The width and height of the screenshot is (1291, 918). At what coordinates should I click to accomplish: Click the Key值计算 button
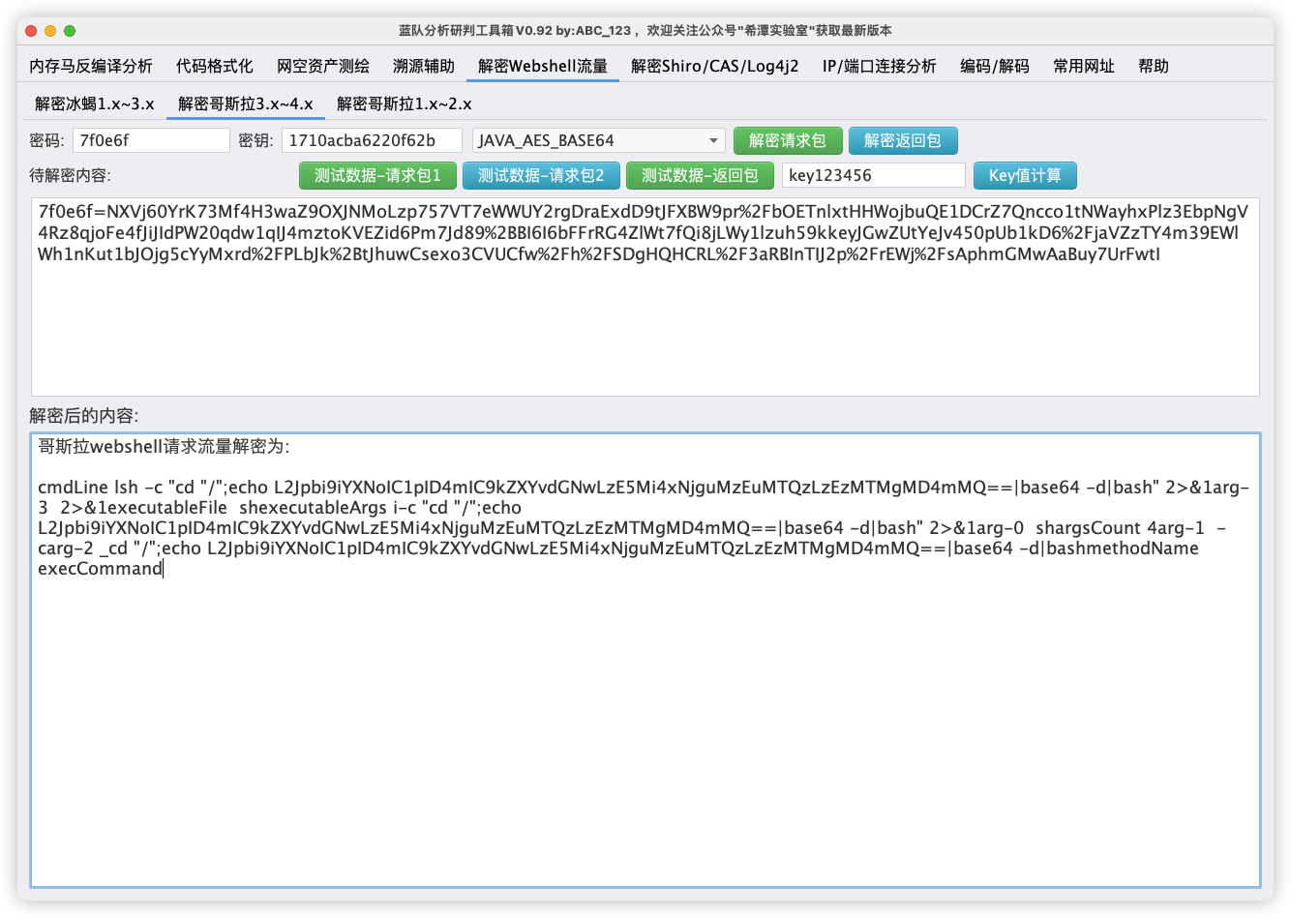pos(1025,175)
